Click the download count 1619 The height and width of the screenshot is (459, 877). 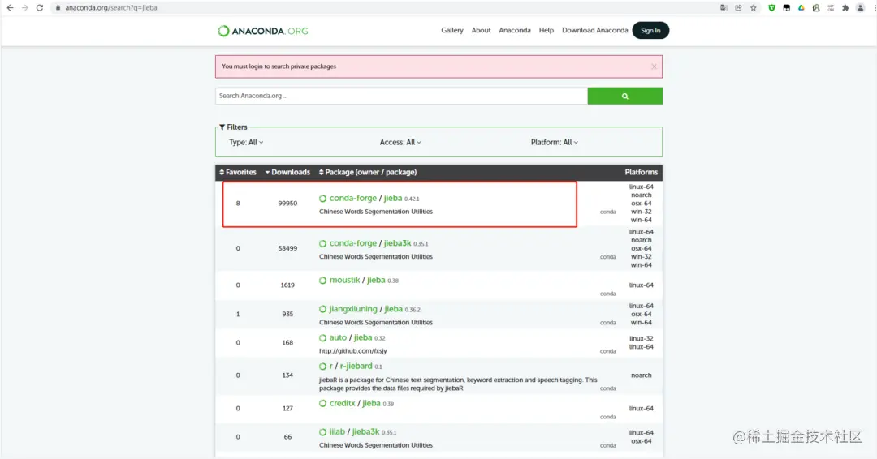(287, 285)
